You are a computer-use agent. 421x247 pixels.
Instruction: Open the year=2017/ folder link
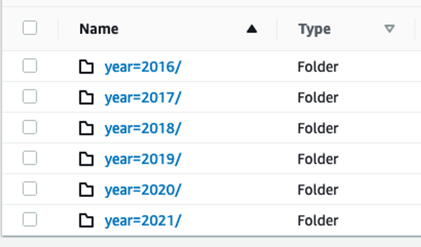[x=143, y=98]
